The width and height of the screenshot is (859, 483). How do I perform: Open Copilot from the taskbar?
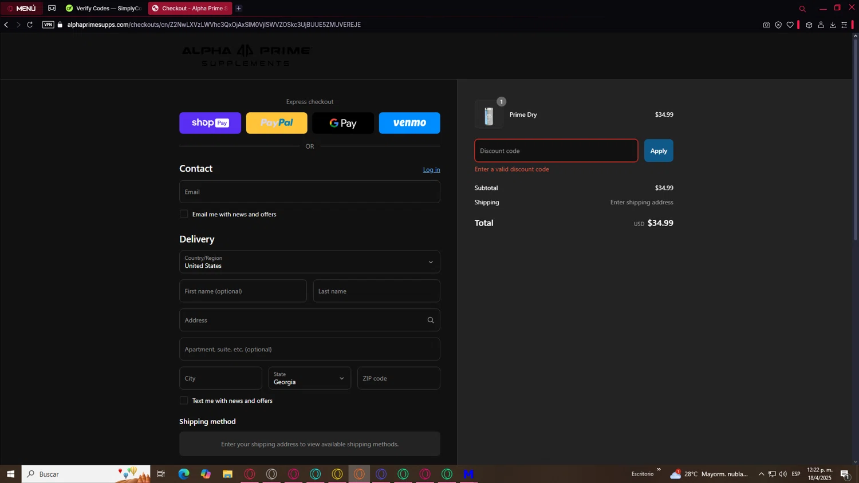[206, 474]
